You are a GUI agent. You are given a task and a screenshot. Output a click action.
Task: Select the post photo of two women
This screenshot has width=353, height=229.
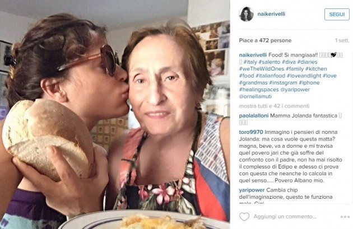115,114
